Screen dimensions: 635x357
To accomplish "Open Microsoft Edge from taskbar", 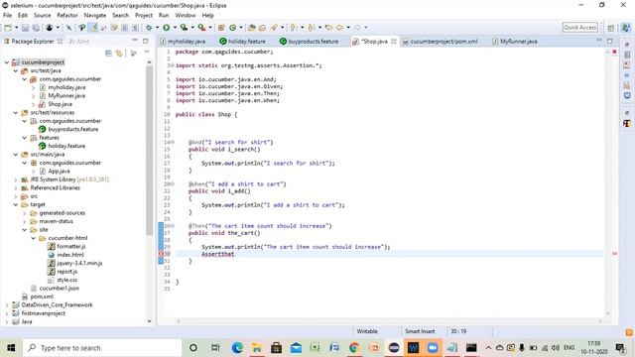I will click(x=237, y=348).
